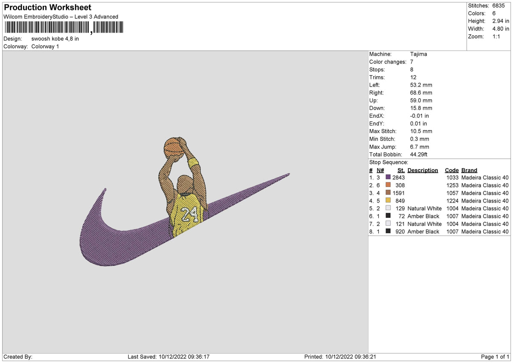Click the final Amber Black swatch in stop 8
This screenshot has width=513, height=363.
(388, 232)
